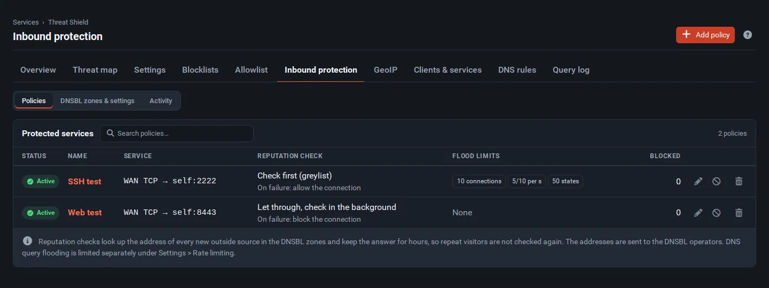The width and height of the screenshot is (769, 288).
Task: Edit the Web test policy
Action: click(698, 213)
